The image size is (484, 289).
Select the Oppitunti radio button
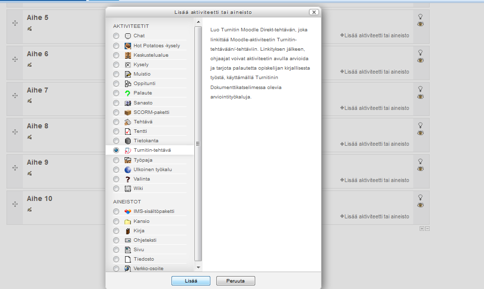(x=116, y=84)
